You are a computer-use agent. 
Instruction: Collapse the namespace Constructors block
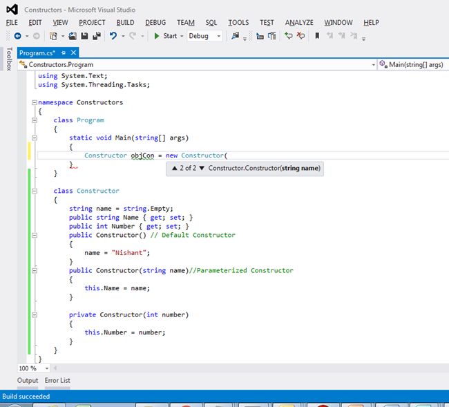tap(34, 102)
